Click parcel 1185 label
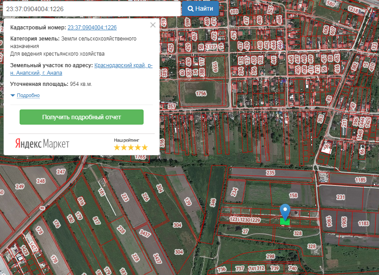379x275 pixels. tap(361, 180)
